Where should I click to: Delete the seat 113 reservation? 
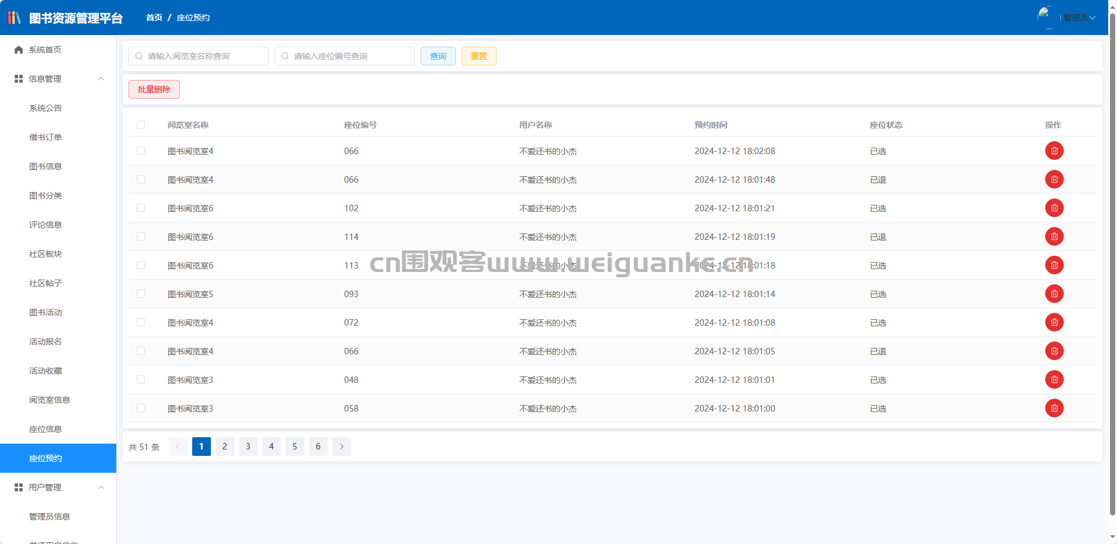point(1054,265)
